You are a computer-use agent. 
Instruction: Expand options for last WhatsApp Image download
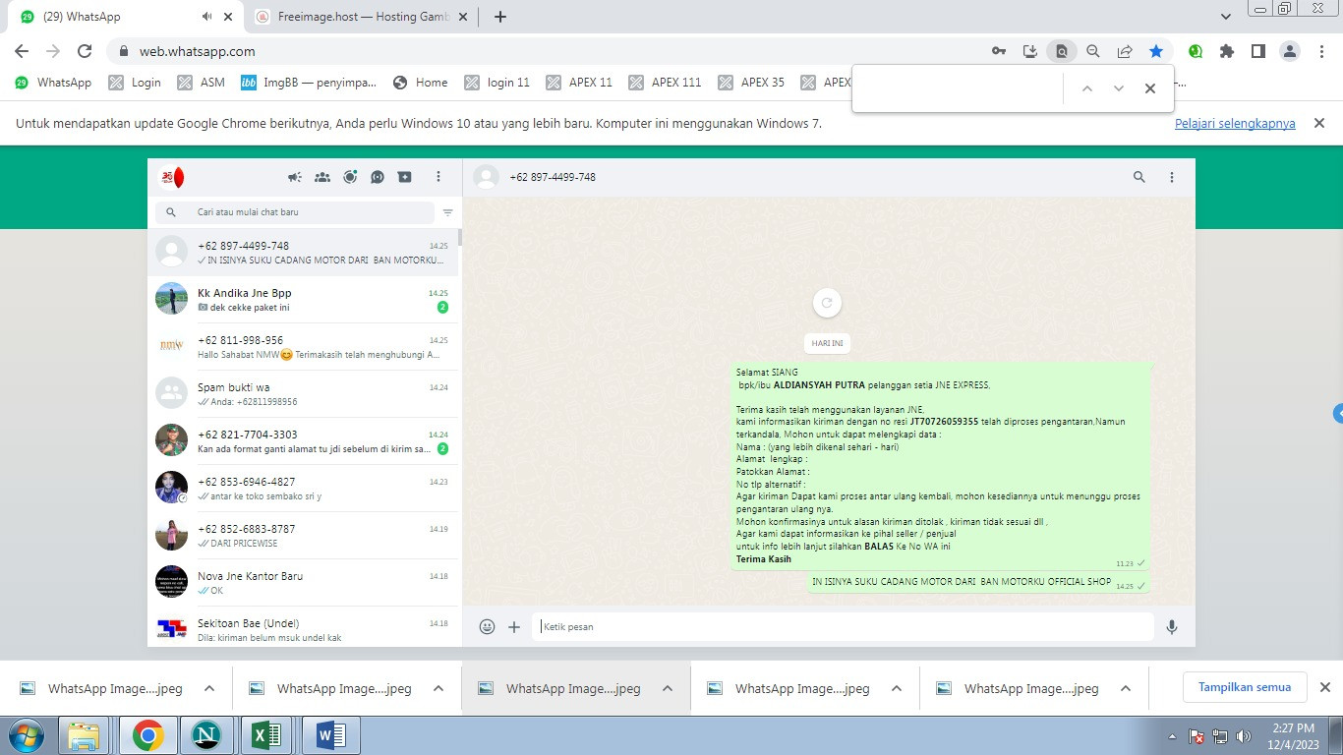(x=1126, y=688)
